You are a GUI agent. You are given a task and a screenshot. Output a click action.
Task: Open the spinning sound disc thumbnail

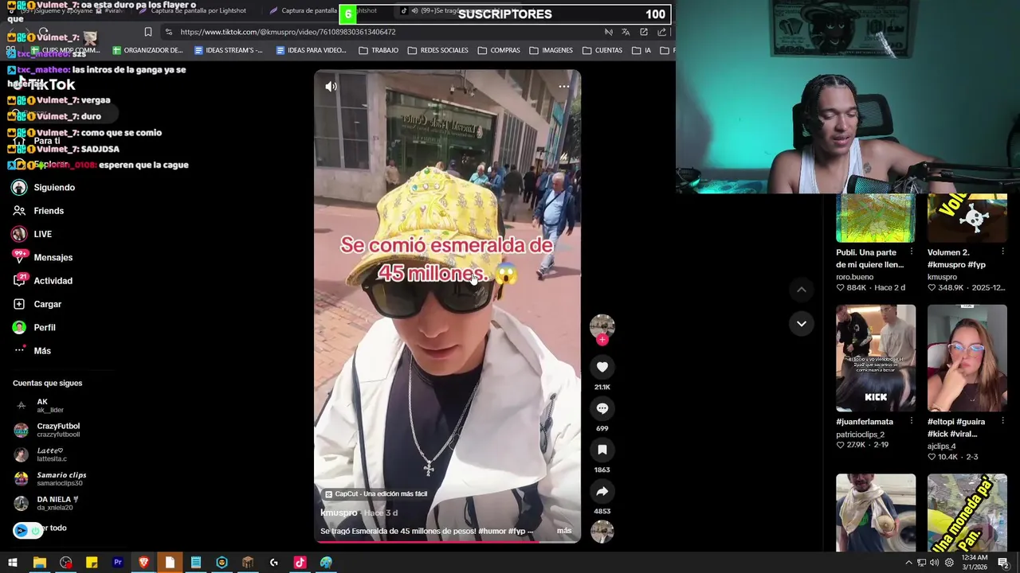coord(602,532)
